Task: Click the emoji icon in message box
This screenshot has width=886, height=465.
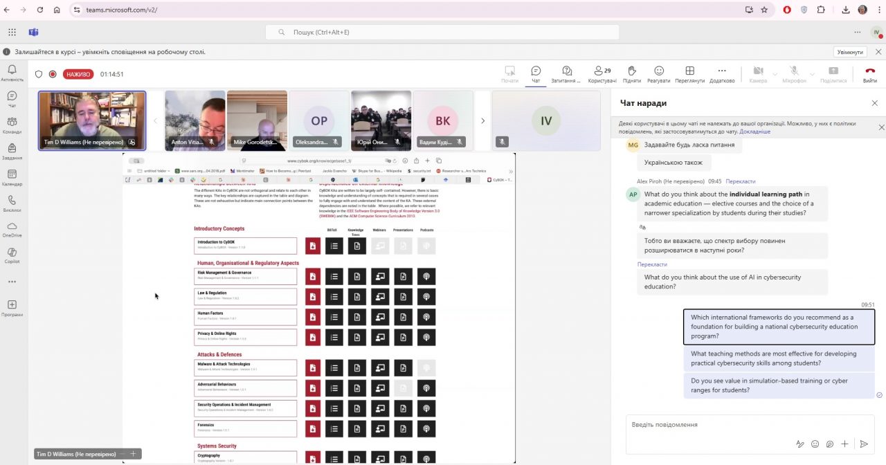Action: 815,444
